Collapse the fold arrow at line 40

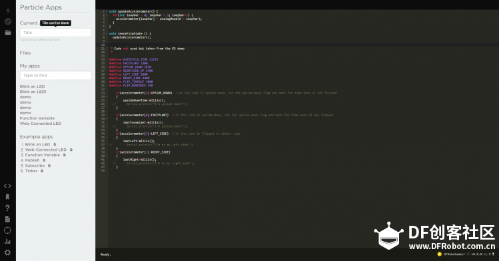pyautogui.click(x=107, y=155)
